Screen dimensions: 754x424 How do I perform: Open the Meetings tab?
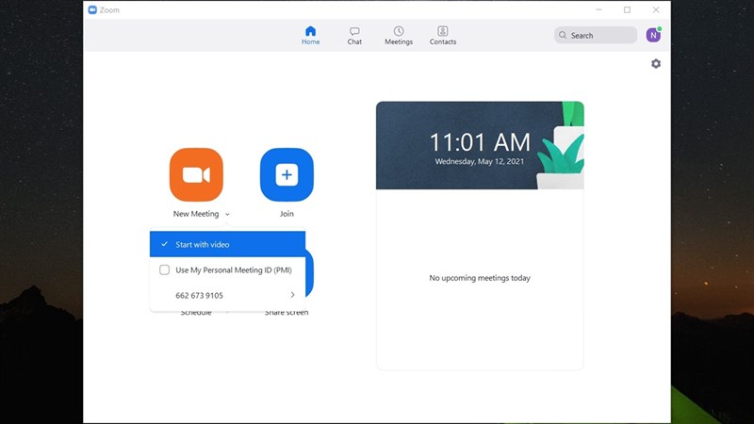point(399,36)
